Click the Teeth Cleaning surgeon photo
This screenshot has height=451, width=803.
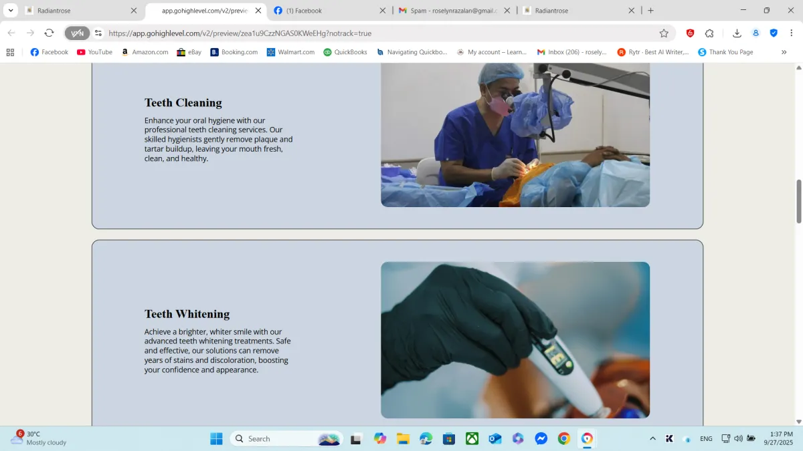coord(515,135)
